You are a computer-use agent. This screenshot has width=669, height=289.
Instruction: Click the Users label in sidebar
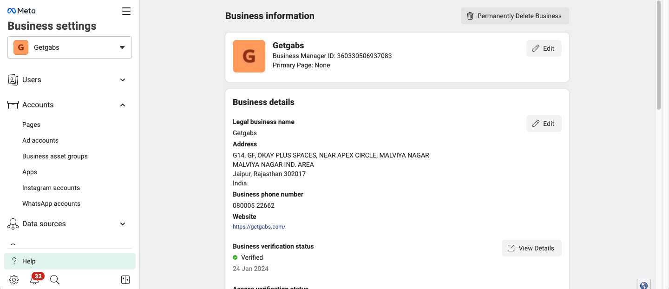tap(32, 80)
